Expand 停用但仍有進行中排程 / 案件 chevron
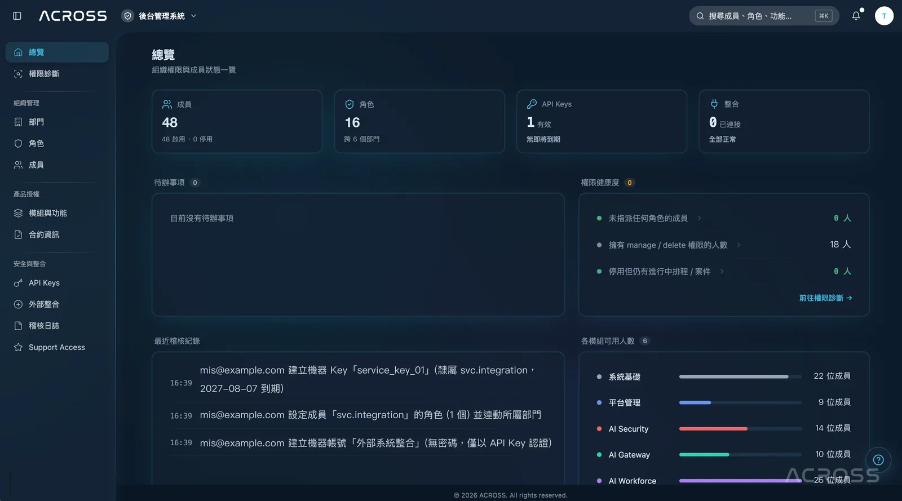The image size is (902, 501). click(722, 272)
